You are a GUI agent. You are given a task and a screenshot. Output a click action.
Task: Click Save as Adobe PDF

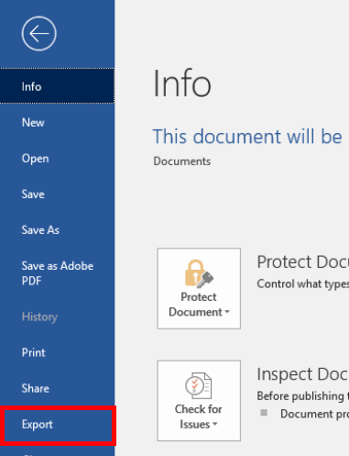pyautogui.click(x=57, y=273)
